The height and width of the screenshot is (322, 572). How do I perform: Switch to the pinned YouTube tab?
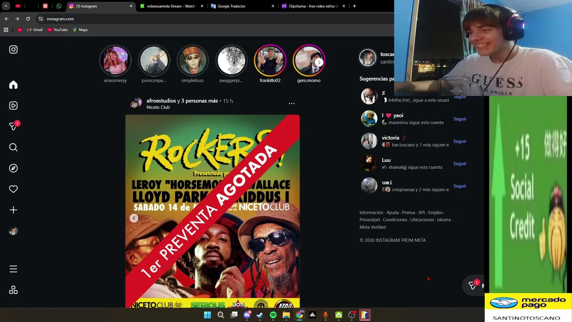coord(18,6)
